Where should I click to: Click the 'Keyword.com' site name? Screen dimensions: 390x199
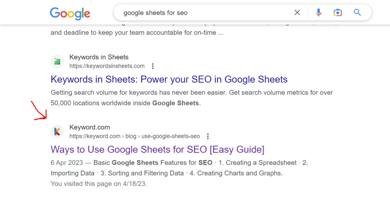(x=90, y=127)
